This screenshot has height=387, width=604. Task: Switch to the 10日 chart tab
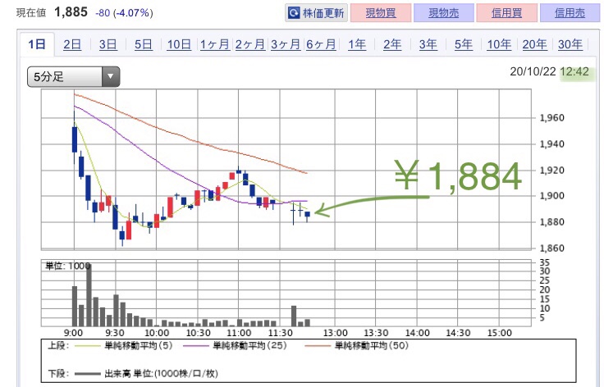coord(179,44)
